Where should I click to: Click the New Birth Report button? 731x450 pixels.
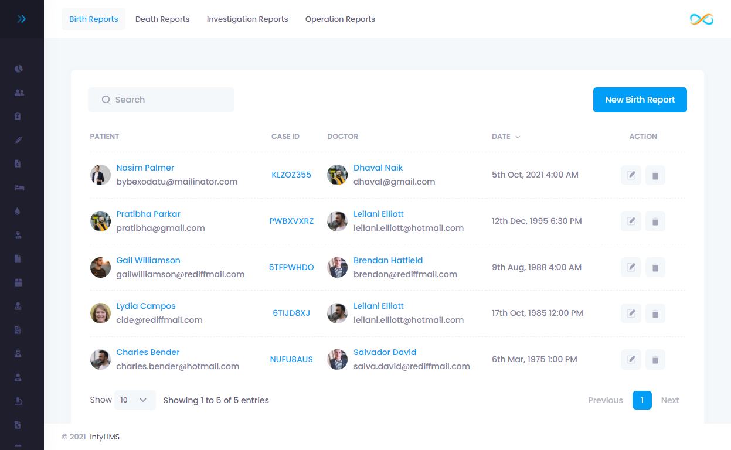tap(640, 100)
